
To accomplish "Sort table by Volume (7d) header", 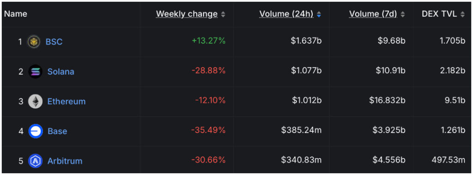I will click(x=373, y=14).
